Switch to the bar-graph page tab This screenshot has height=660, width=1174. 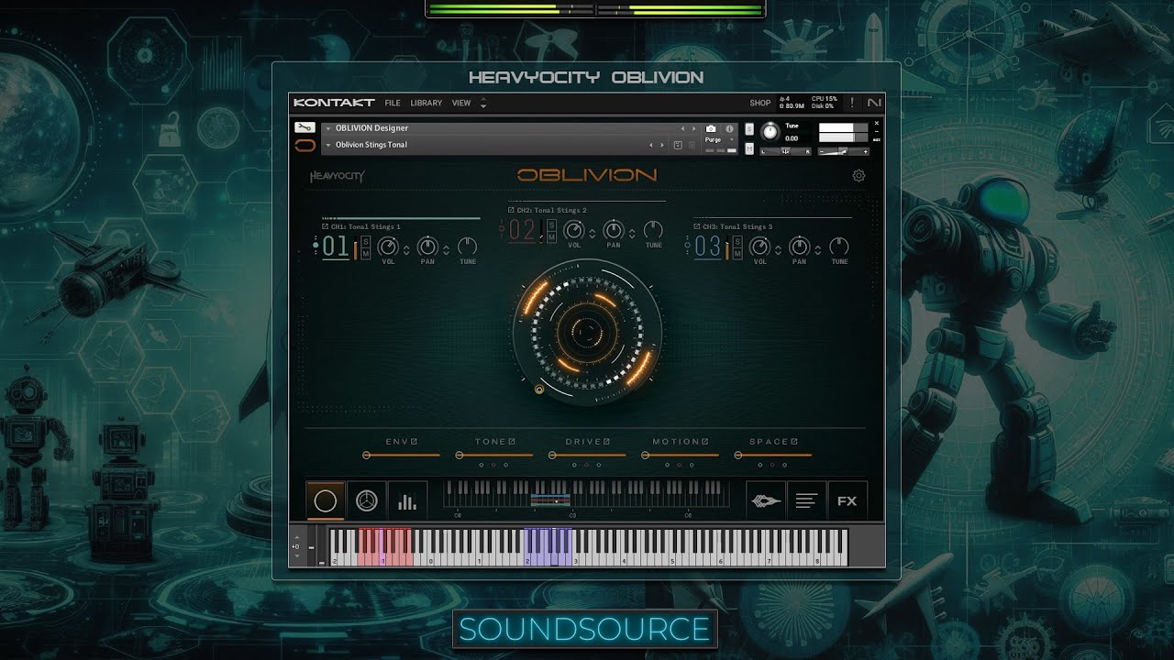[407, 500]
